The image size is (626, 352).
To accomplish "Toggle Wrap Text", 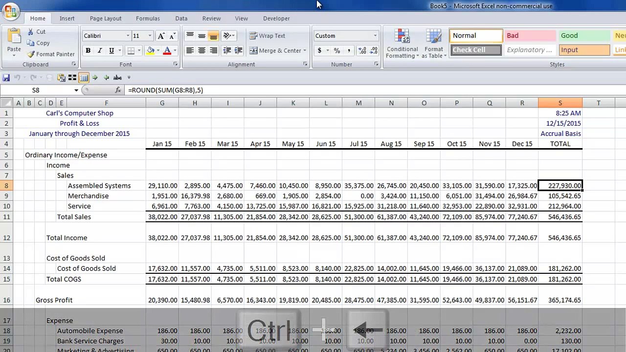I will (267, 36).
